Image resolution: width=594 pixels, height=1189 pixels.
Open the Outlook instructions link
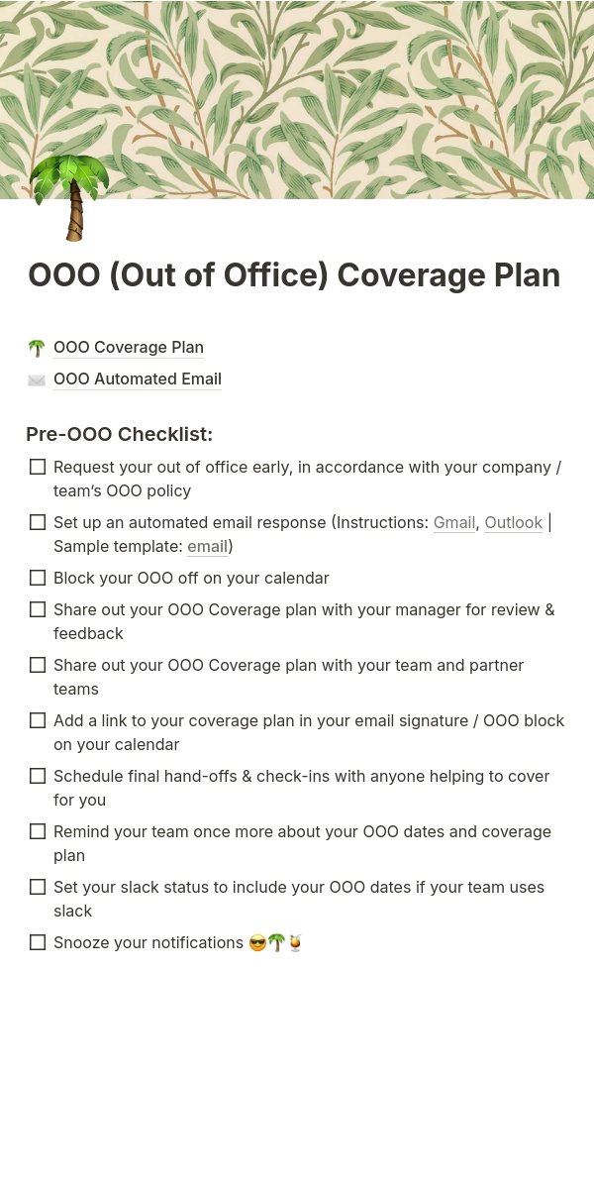(x=513, y=522)
